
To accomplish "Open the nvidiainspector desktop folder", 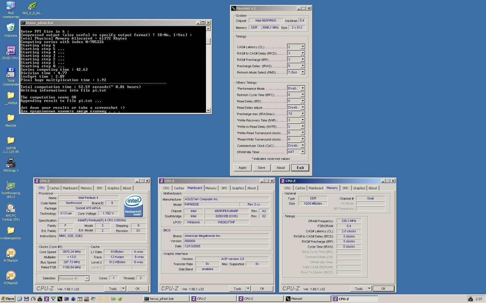I will [11, 233].
